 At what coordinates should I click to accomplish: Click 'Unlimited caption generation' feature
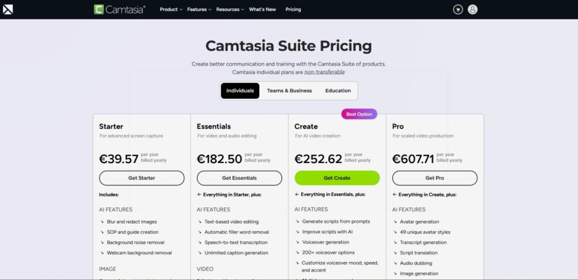pos(236,253)
